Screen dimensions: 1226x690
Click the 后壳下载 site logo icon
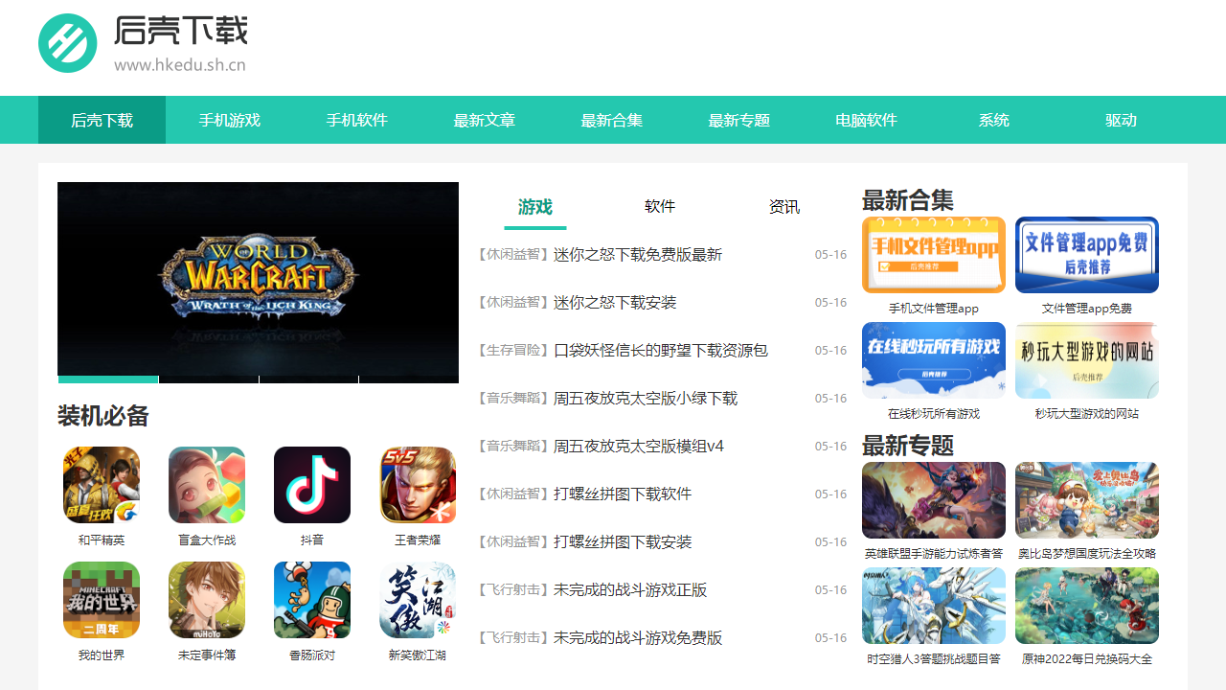tap(68, 43)
